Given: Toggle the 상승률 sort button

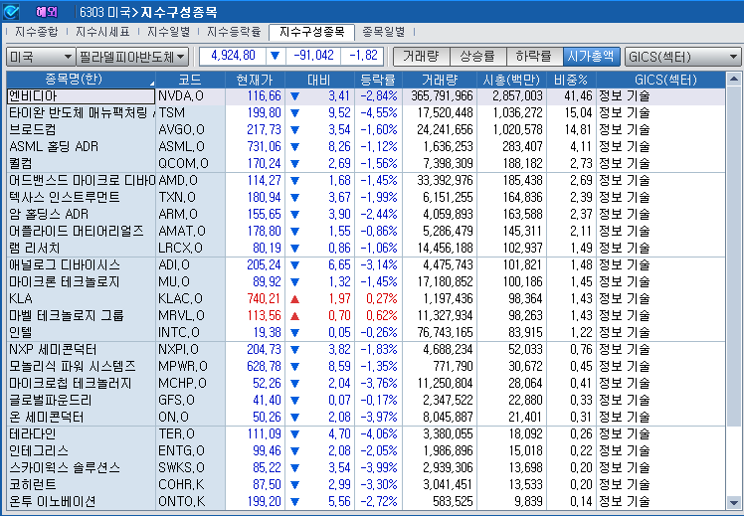Looking at the screenshot, I should pyautogui.click(x=478, y=57).
